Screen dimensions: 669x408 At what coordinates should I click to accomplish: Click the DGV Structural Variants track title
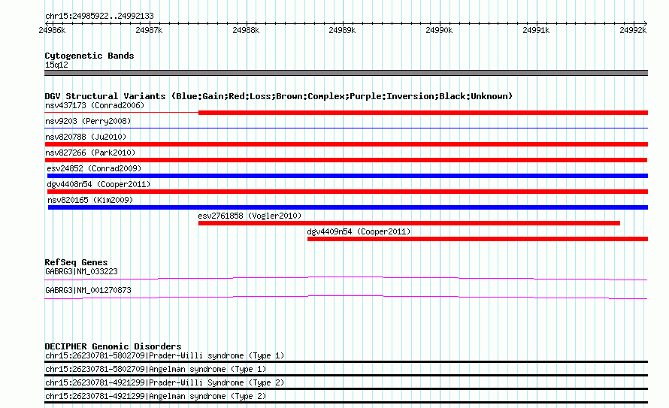278,96
